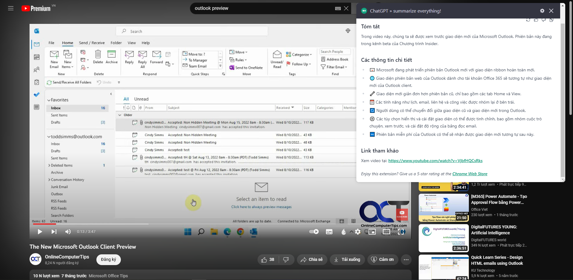Download the video with Tải xuống

[x=347, y=260]
